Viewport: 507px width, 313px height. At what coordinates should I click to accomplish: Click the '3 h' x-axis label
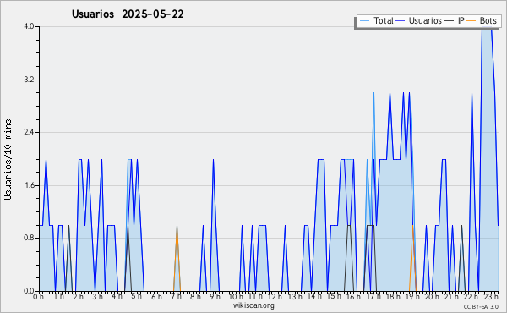[97, 297]
